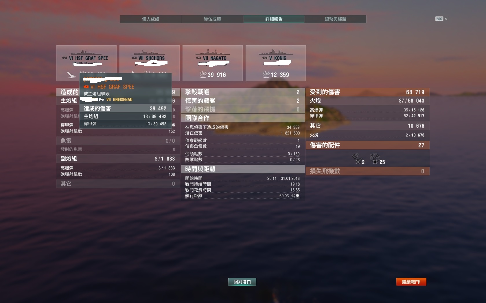486x303 pixels.
Task: Select the VII Nagato ship card
Action: (x=213, y=63)
